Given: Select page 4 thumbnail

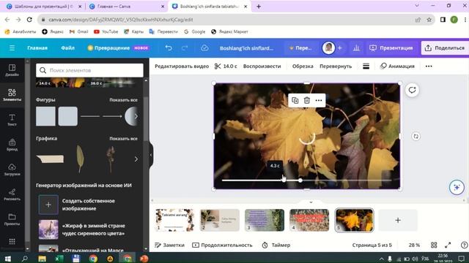Looking at the screenshot, I should coord(309,220).
